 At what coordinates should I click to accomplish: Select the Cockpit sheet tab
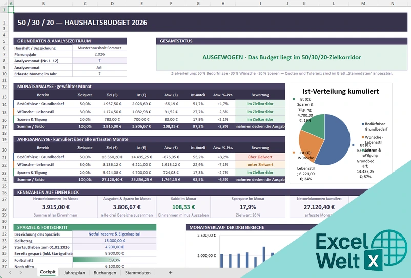coord(48,272)
